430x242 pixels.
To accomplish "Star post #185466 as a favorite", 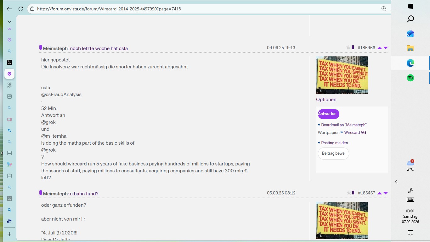I will tap(348, 48).
